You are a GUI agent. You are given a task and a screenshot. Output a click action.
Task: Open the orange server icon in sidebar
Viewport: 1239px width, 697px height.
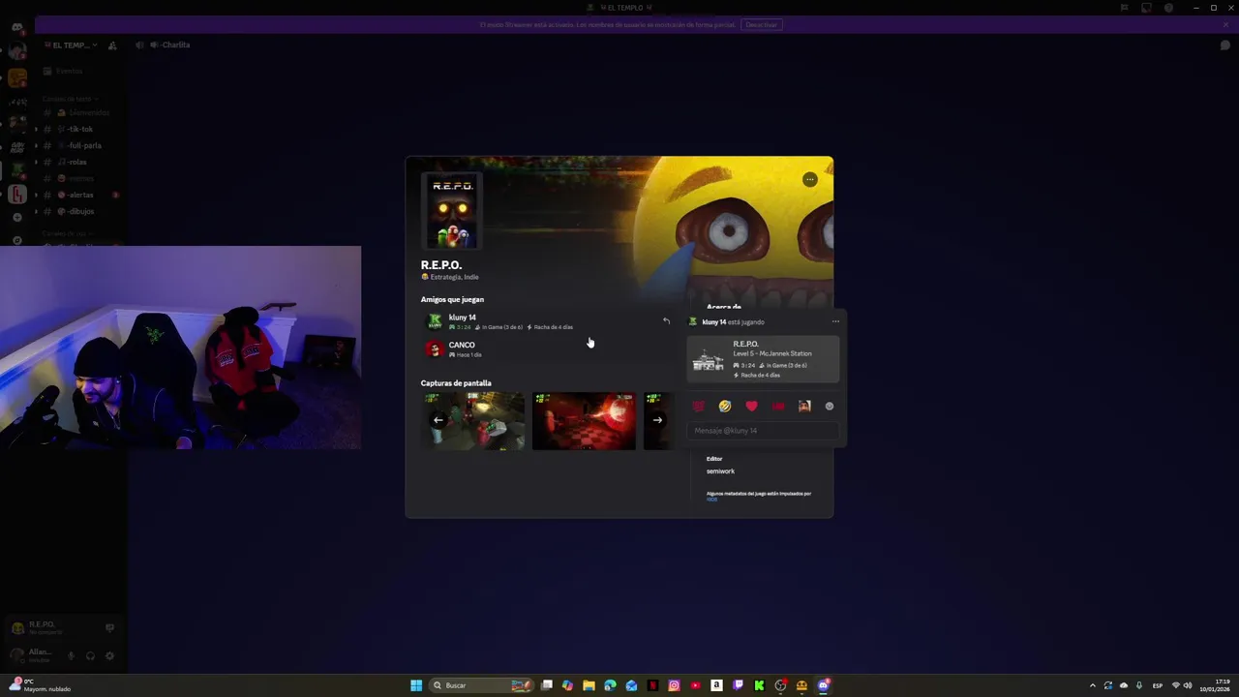16,78
